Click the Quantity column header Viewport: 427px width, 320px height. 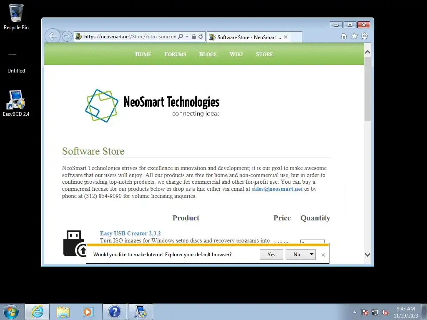[x=315, y=218]
